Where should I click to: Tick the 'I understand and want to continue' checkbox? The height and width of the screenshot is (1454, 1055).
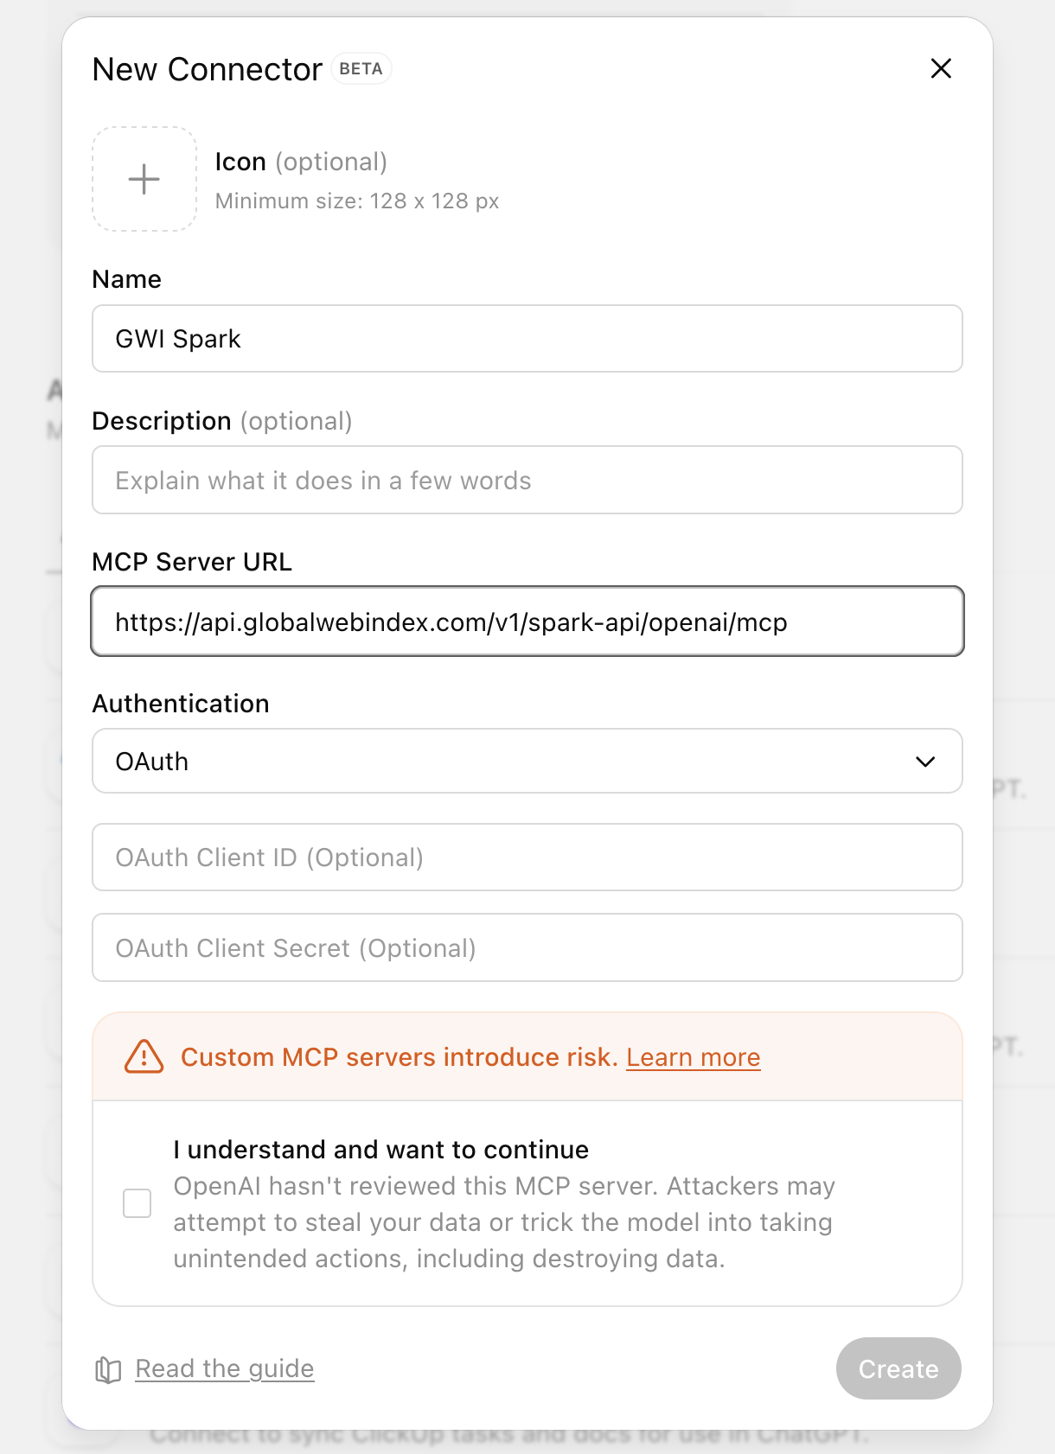click(137, 1203)
